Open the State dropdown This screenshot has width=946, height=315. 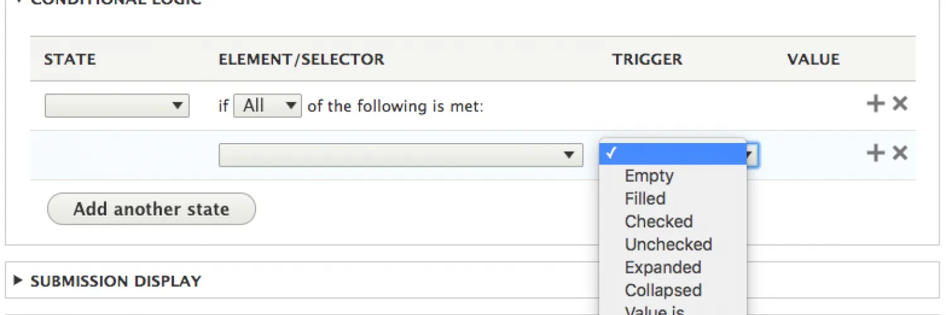(x=117, y=106)
